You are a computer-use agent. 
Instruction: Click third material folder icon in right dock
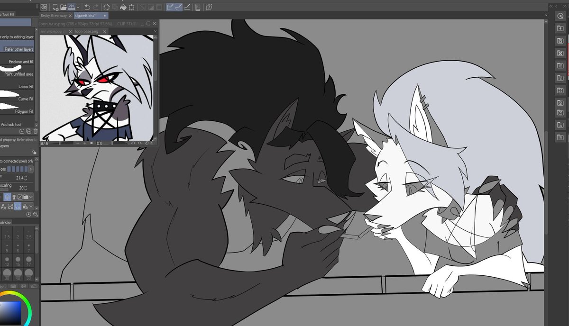[560, 41]
